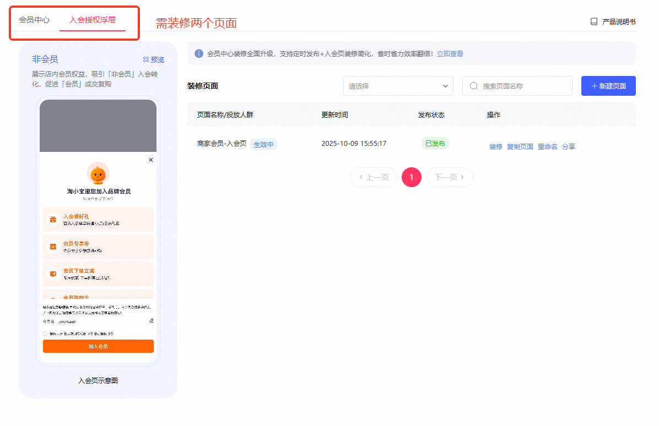The width and height of the screenshot is (659, 426).
Task: Click the 操作 column header
Action: click(x=493, y=115)
